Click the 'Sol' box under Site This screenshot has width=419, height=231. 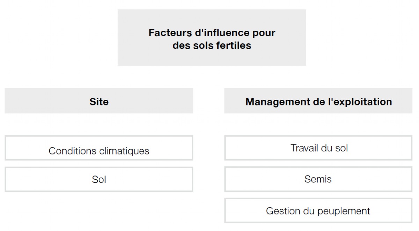pos(99,179)
